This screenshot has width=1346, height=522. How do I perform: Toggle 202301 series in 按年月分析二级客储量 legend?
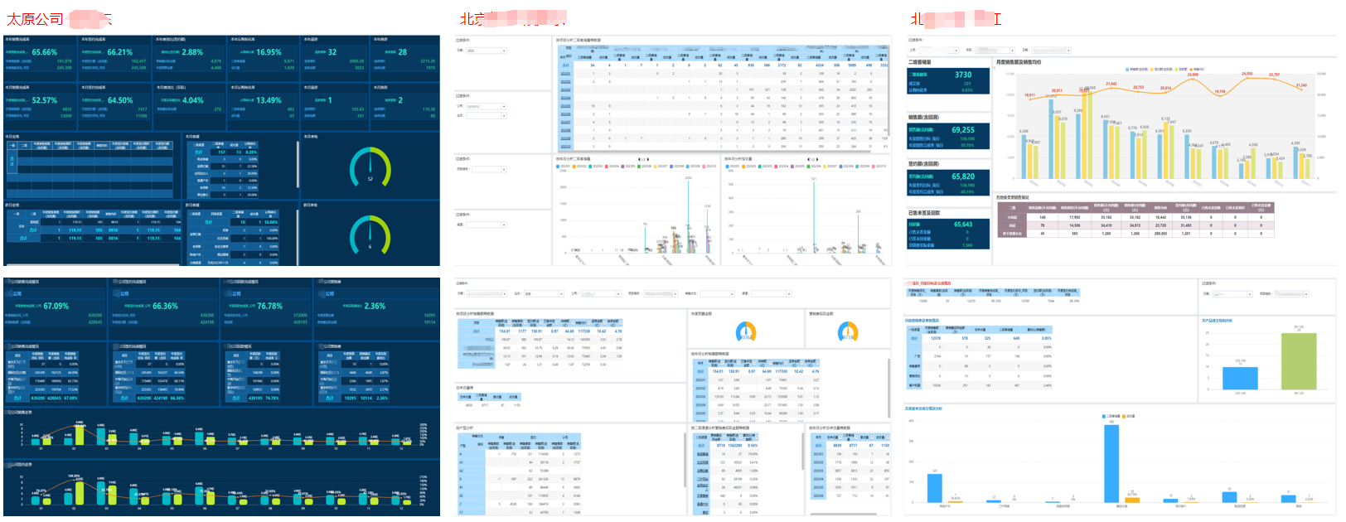[x=564, y=167]
